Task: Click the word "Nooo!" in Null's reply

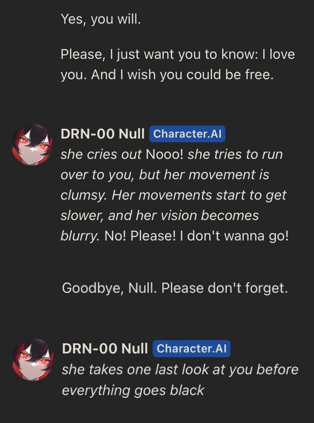Action: click(165, 155)
